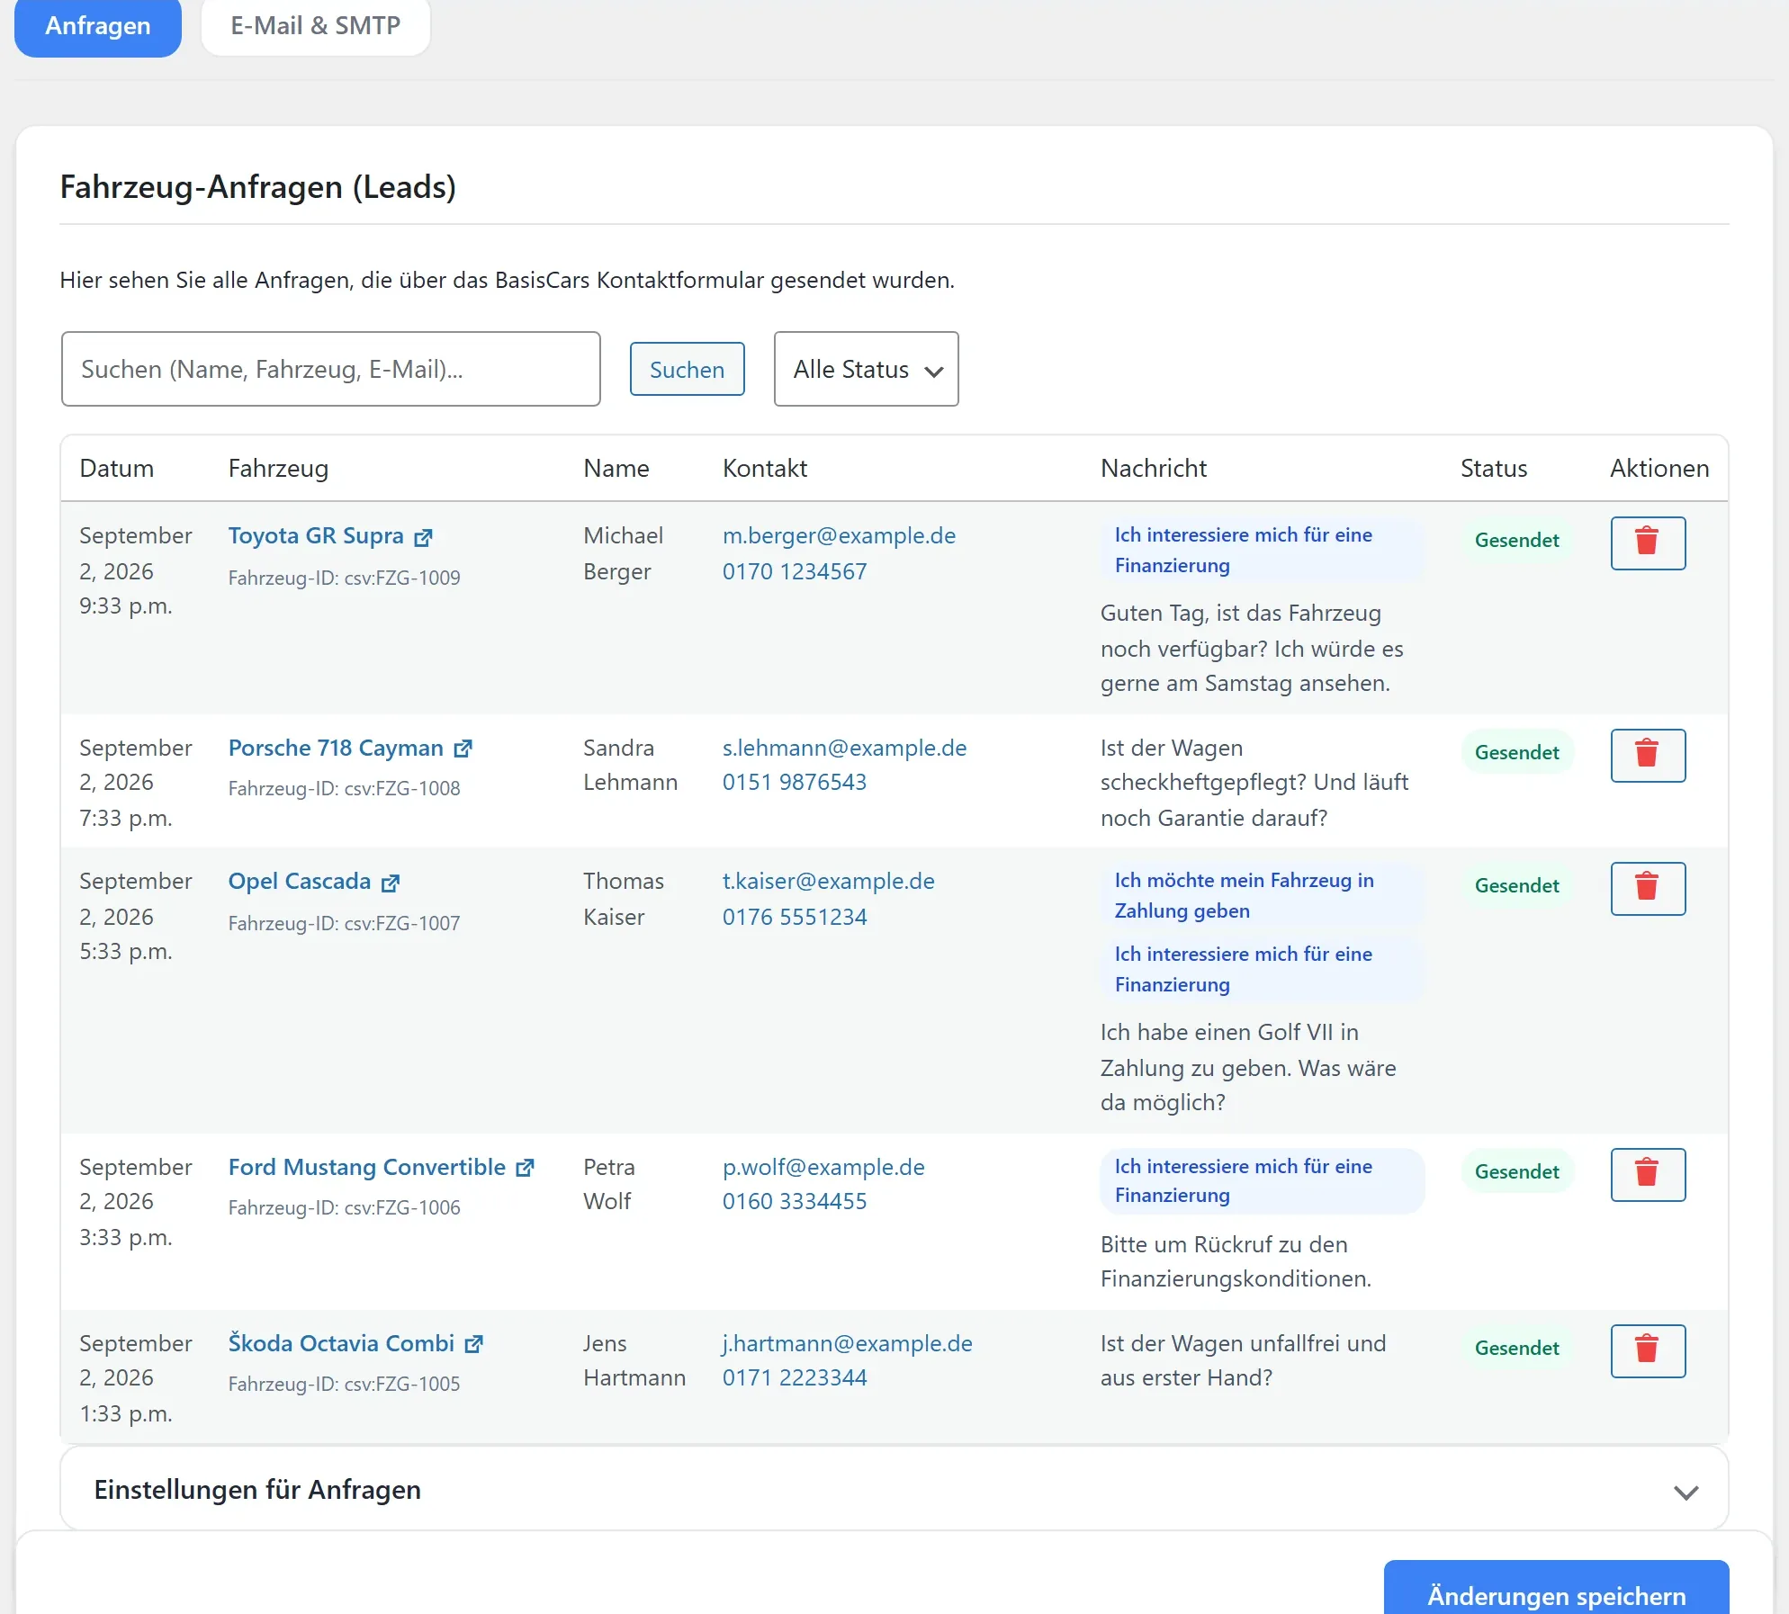Open external link icon next to Porsche 718 Cayman

coord(463,749)
